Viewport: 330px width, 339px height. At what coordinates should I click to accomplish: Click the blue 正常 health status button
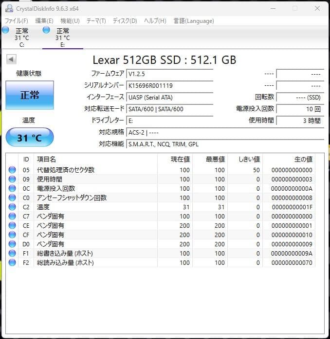click(30, 95)
